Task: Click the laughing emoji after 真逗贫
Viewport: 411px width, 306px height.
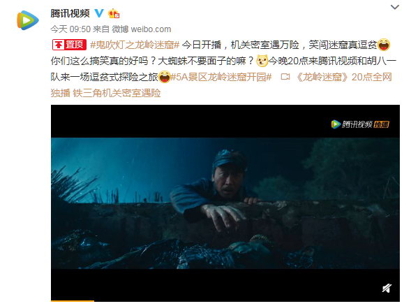Action: click(384, 45)
